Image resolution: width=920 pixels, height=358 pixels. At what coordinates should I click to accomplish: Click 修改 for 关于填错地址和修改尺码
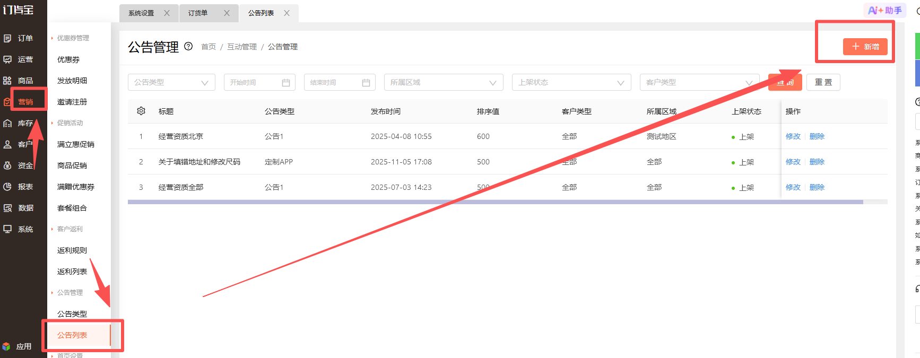coord(793,162)
